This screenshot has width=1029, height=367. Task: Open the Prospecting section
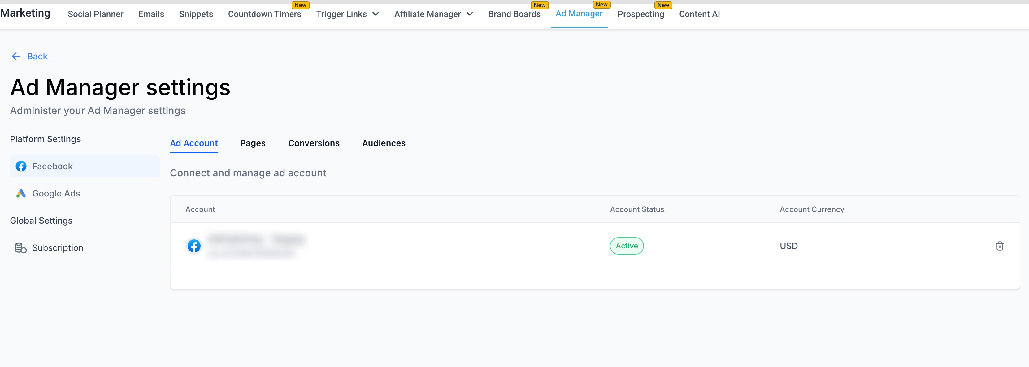click(640, 14)
